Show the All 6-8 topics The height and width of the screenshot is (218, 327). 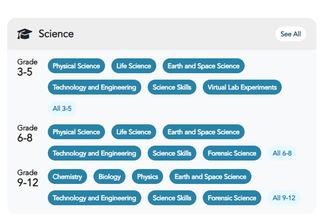[x=282, y=153]
